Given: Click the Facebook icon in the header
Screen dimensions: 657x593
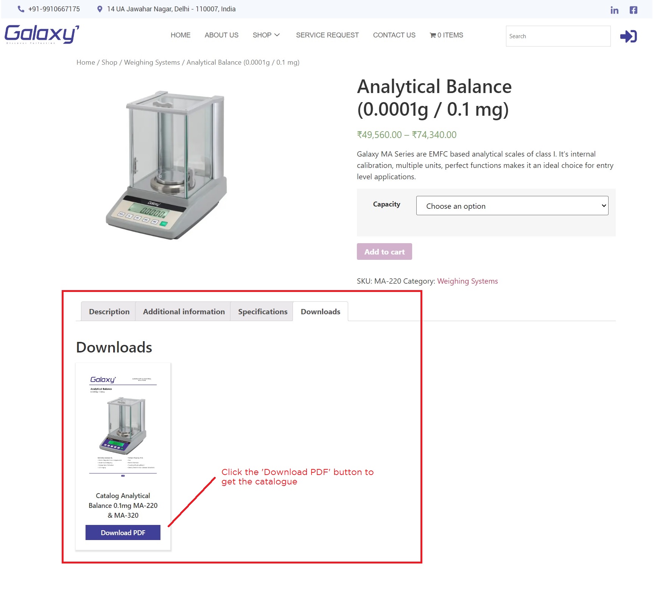Looking at the screenshot, I should (x=634, y=10).
